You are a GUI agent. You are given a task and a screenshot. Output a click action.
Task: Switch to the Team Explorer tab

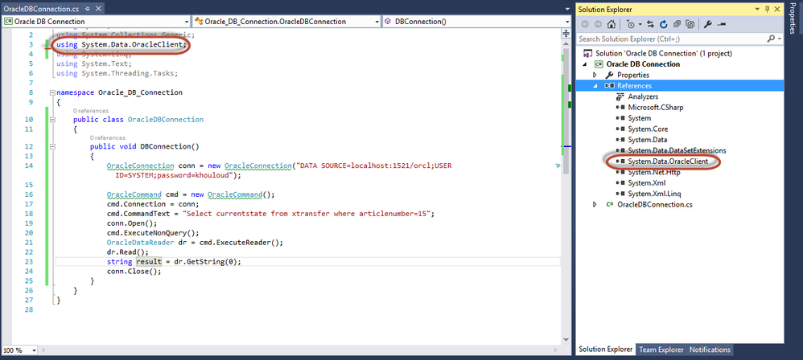pyautogui.click(x=661, y=350)
